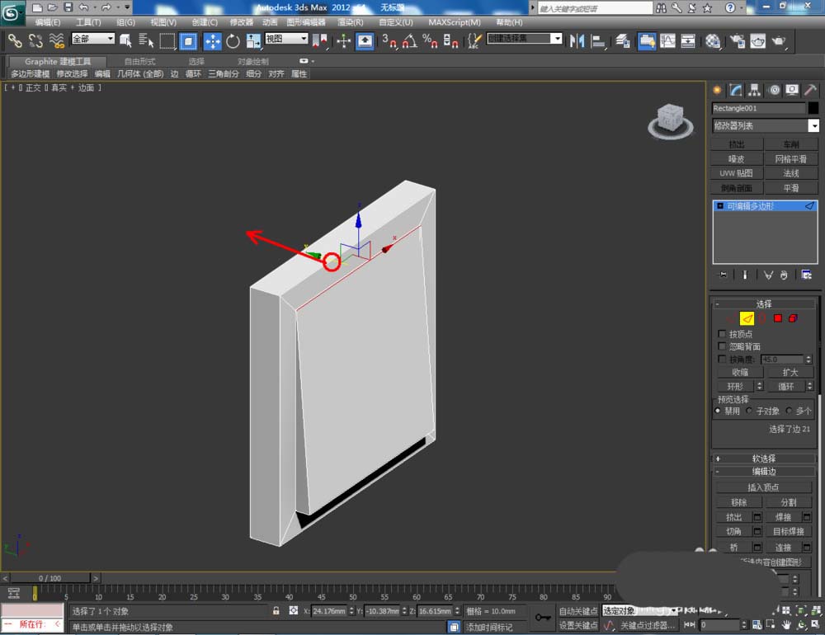Open the Select by Name dialog
This screenshot has height=635, width=825.
coord(146,40)
